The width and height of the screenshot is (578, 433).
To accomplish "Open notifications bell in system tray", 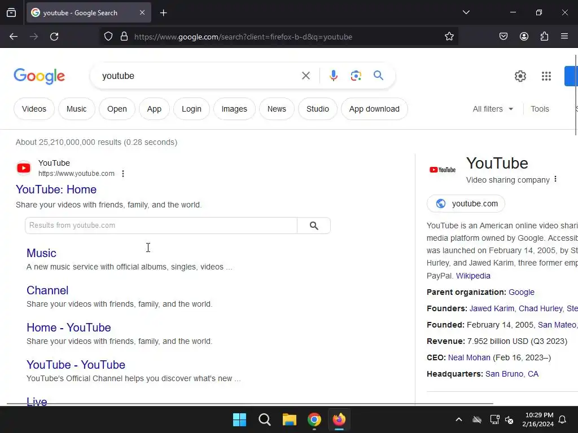I will pos(563,419).
